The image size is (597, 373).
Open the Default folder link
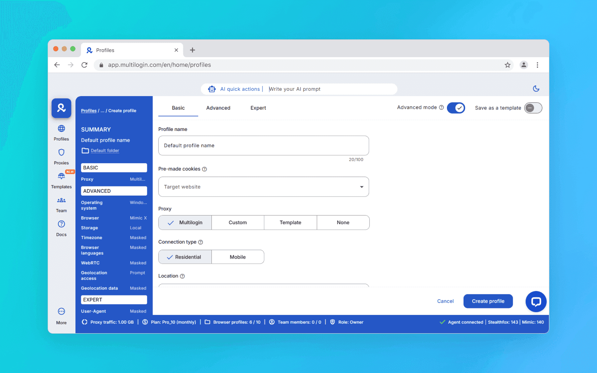[105, 151]
